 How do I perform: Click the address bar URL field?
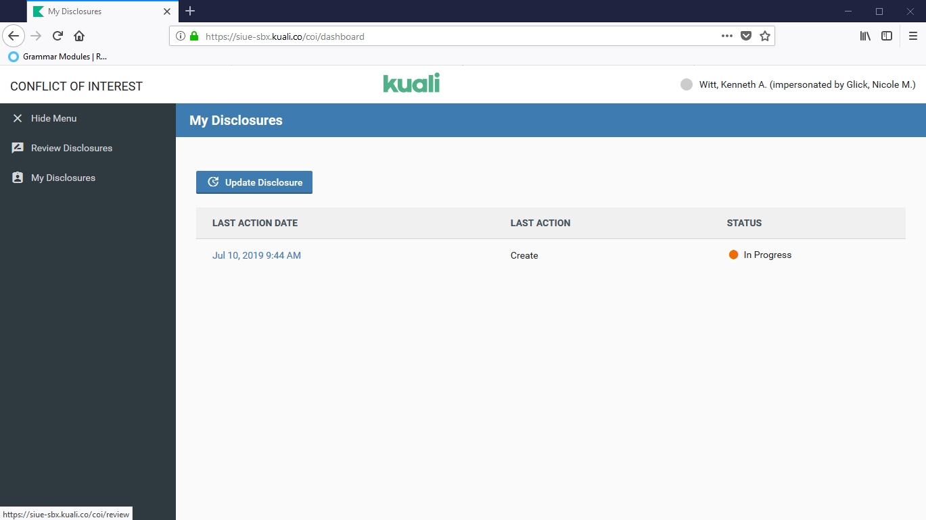coord(446,36)
